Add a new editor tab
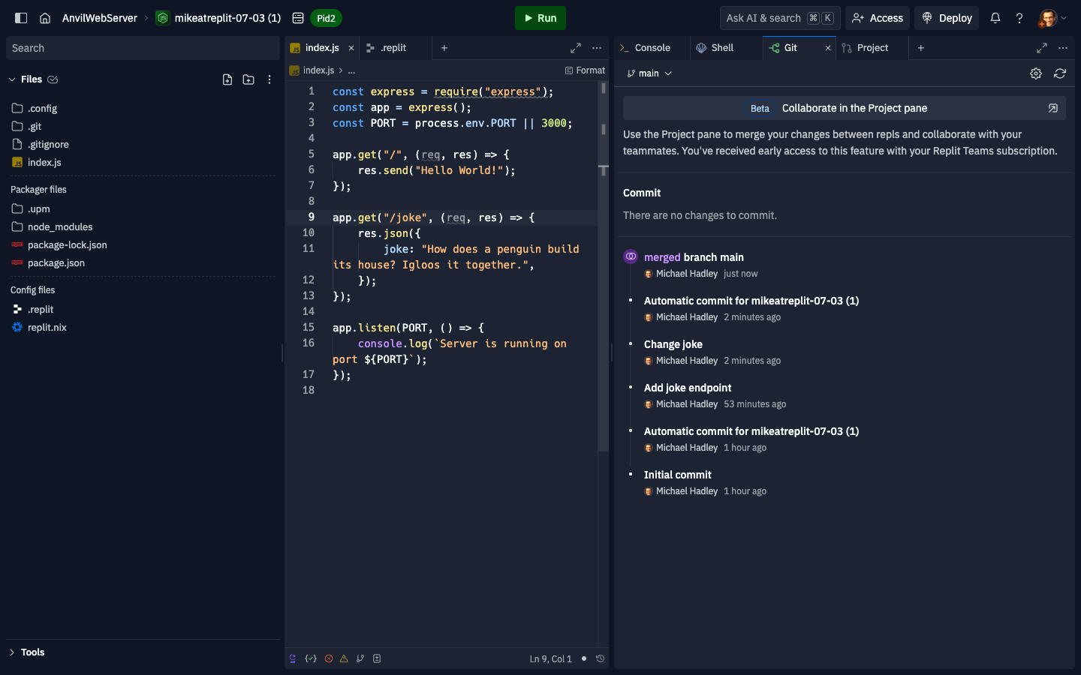Viewport: 1081px width, 675px height. (444, 48)
